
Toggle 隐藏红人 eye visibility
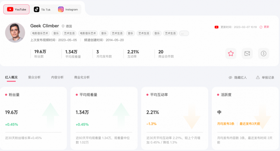click(230, 77)
